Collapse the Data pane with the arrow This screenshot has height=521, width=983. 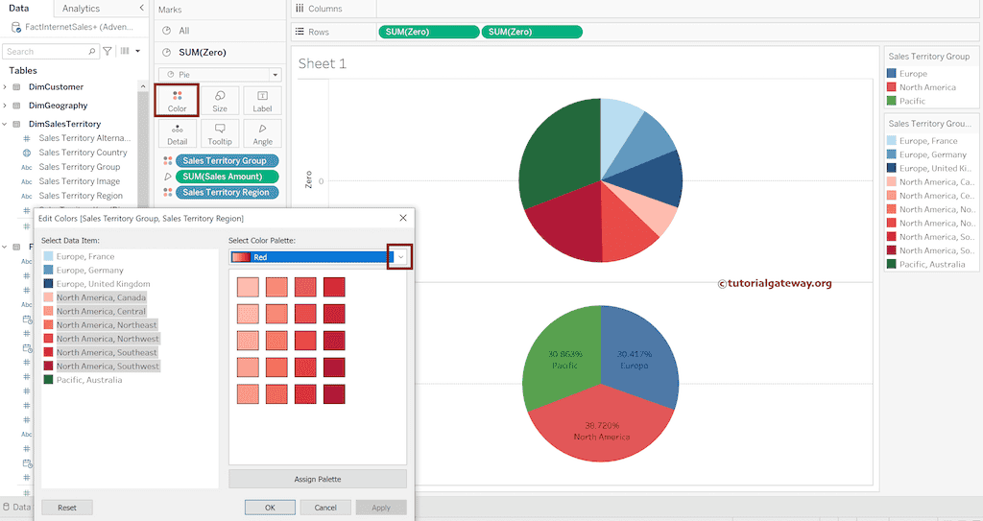(x=141, y=8)
